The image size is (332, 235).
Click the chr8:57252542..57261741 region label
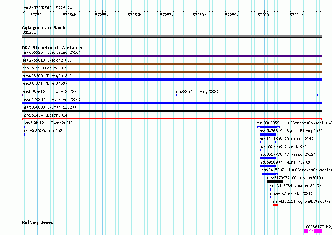point(48,8)
